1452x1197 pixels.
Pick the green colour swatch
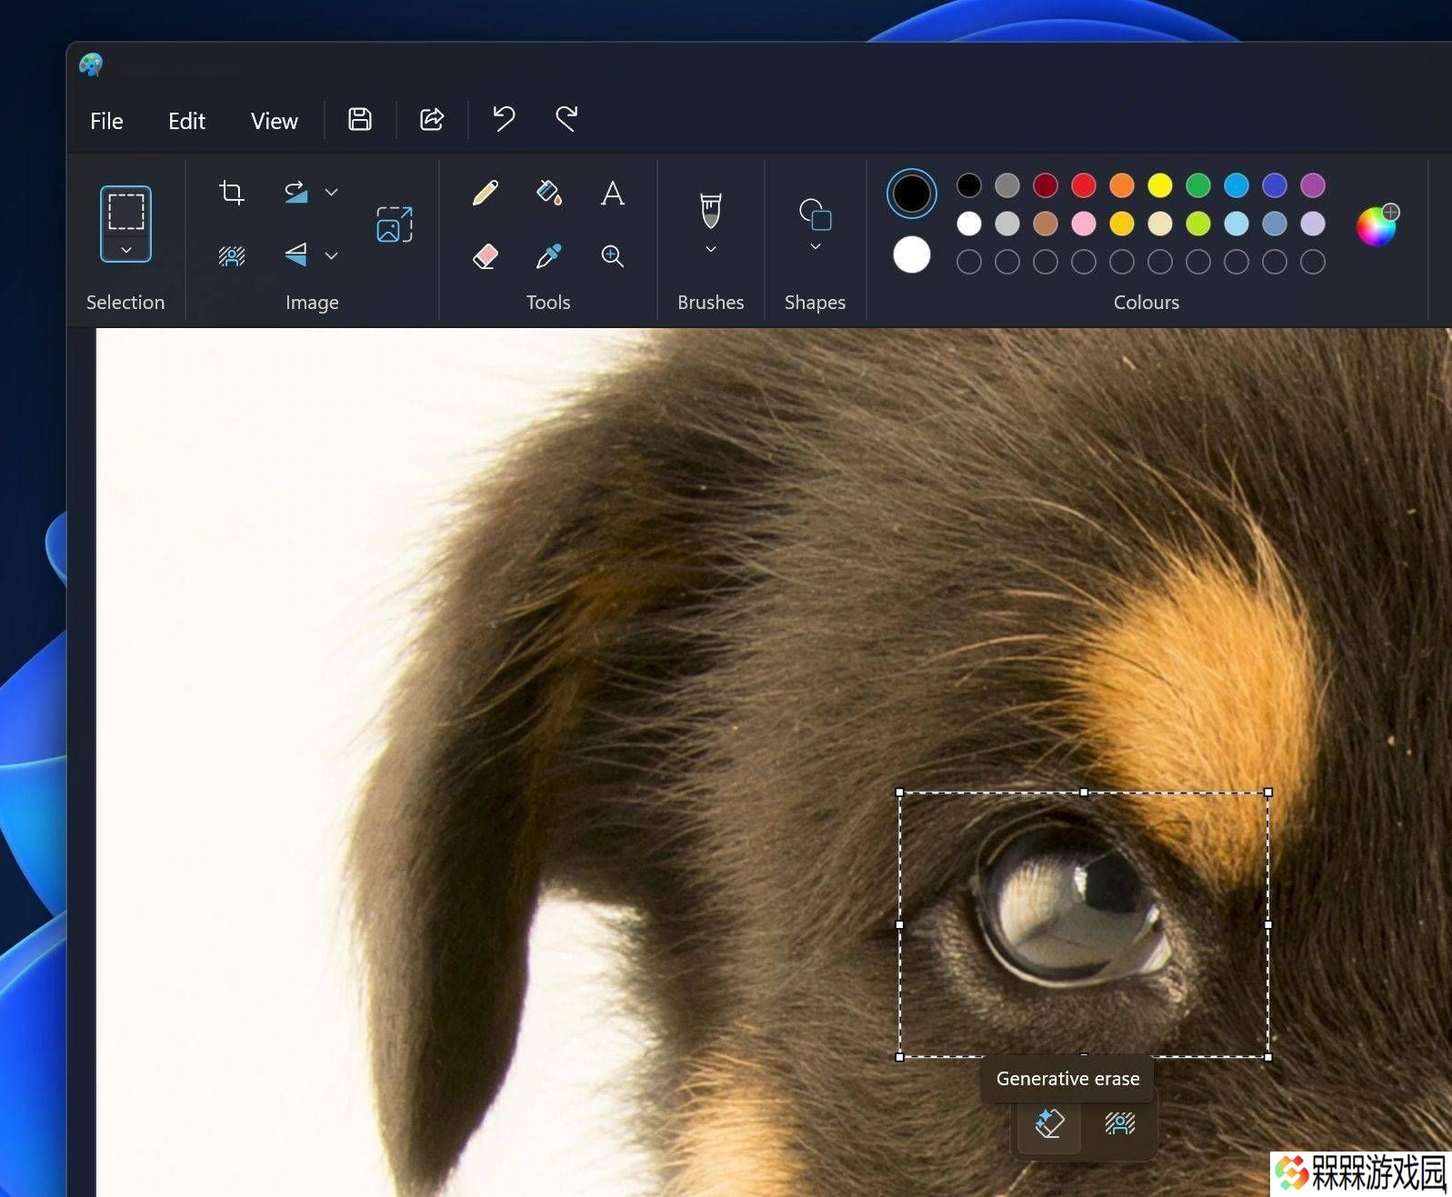(1198, 185)
